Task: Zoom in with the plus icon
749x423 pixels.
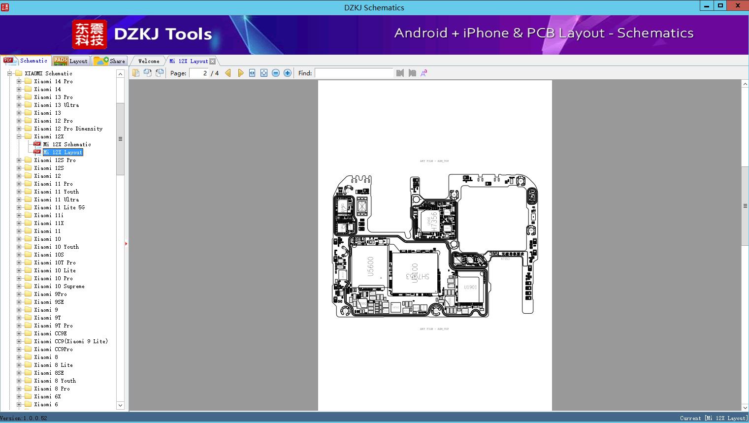Action: click(x=288, y=73)
